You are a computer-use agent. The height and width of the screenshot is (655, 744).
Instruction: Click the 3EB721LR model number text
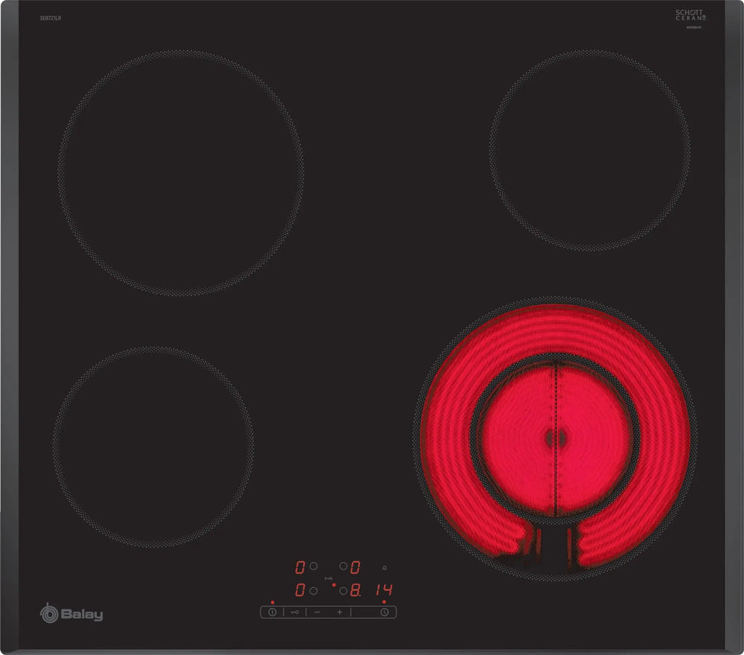(50, 17)
